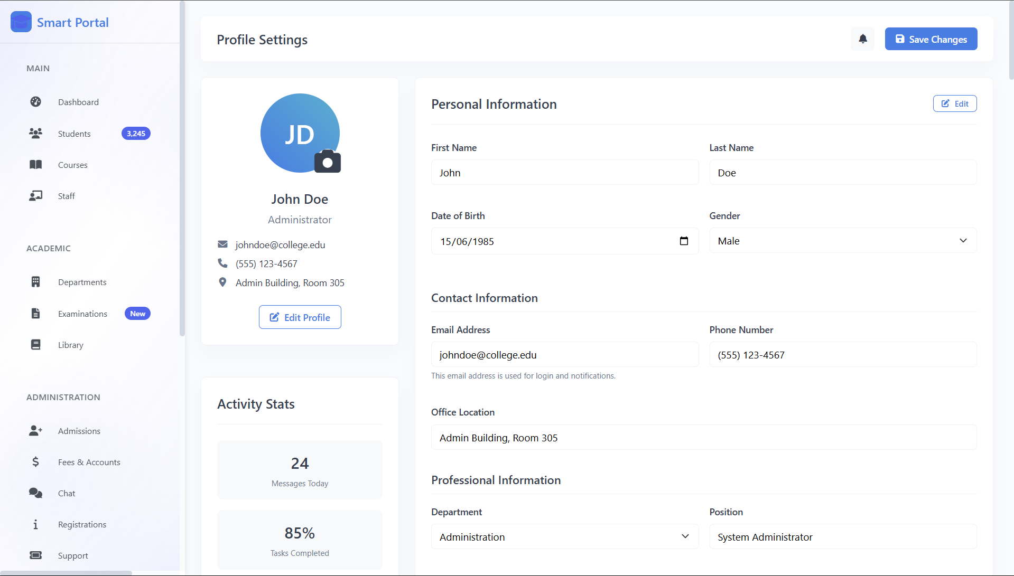1014x576 pixels.
Task: Click the Smart Portal logo icon
Action: pyautogui.click(x=21, y=22)
